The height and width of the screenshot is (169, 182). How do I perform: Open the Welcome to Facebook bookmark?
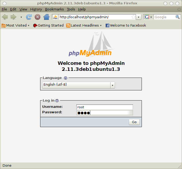(126, 25)
